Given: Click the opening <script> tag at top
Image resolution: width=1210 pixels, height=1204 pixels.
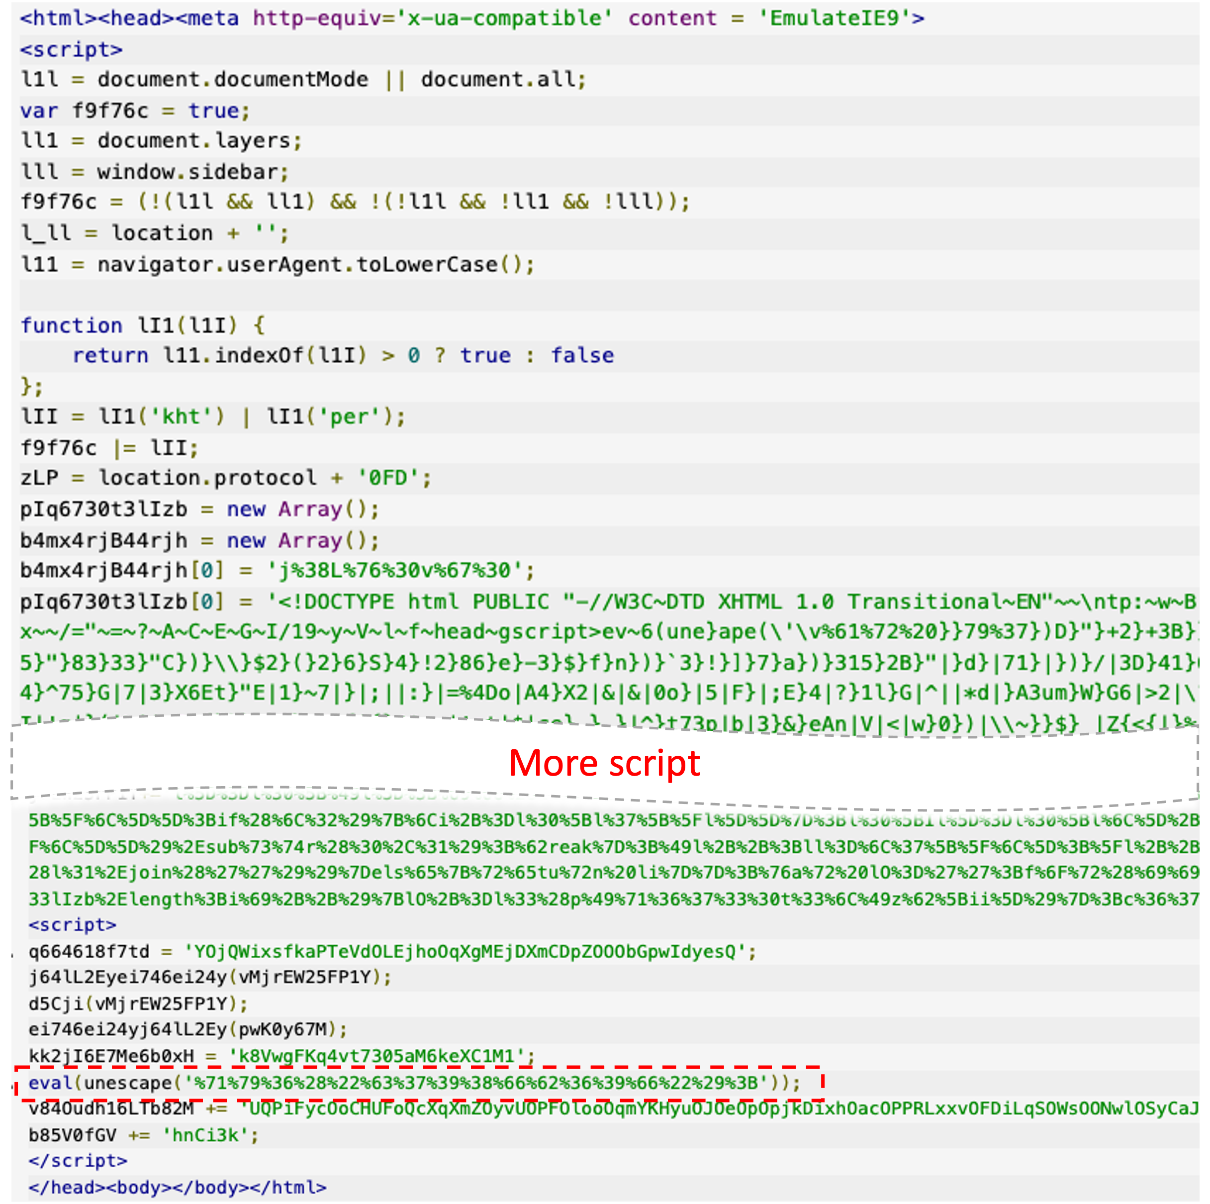Looking at the screenshot, I should pyautogui.click(x=71, y=49).
